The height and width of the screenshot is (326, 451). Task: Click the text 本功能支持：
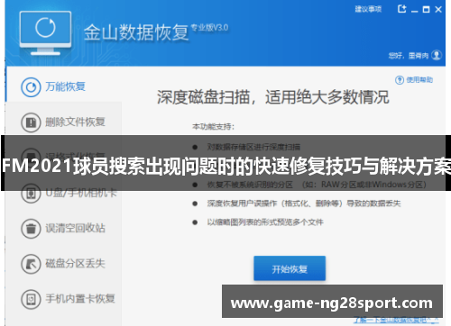click(213, 127)
